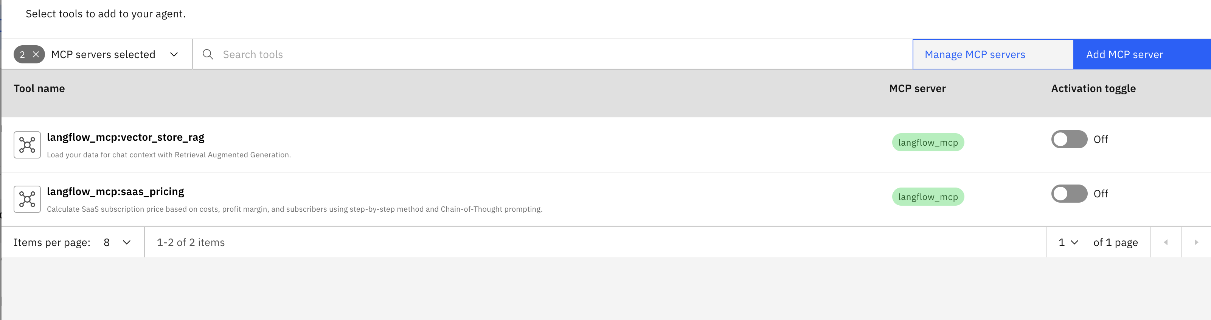Image resolution: width=1211 pixels, height=320 pixels.
Task: Go to the previous page arrow
Action: pyautogui.click(x=1165, y=243)
